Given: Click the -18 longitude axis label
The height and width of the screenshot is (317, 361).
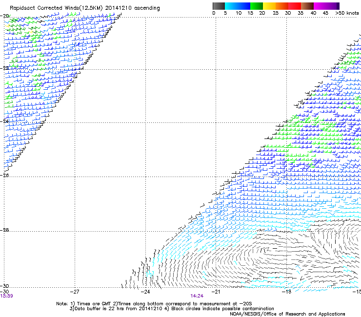Looking at the screenshot, I should tap(286, 292).
